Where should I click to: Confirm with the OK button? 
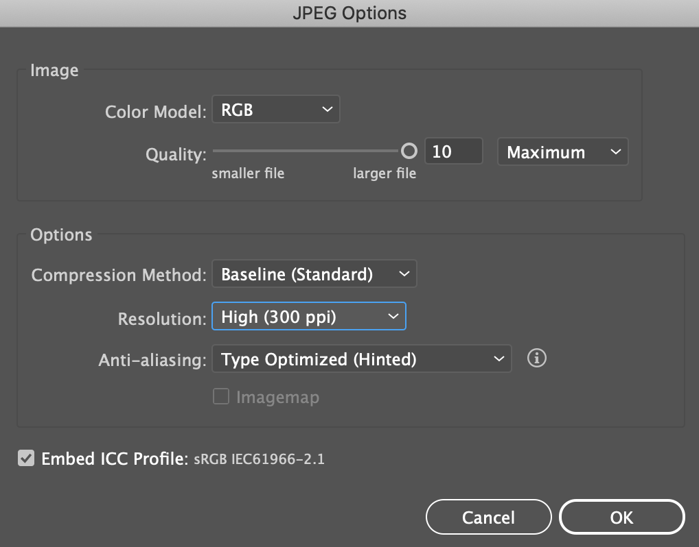622,517
